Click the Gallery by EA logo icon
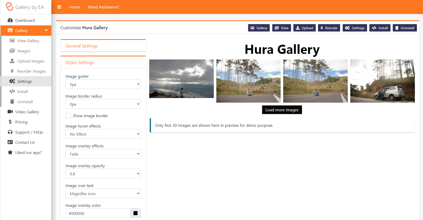The height and width of the screenshot is (220, 423). [x=9, y=6]
